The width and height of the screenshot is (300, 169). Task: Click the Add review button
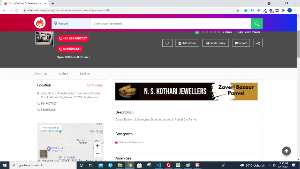(187, 43)
